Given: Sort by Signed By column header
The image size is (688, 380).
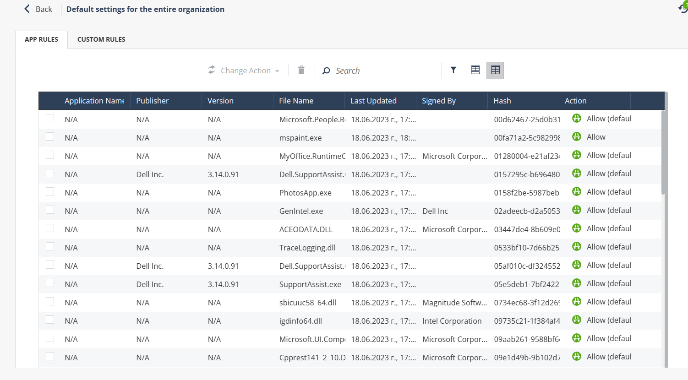Looking at the screenshot, I should tap(439, 101).
